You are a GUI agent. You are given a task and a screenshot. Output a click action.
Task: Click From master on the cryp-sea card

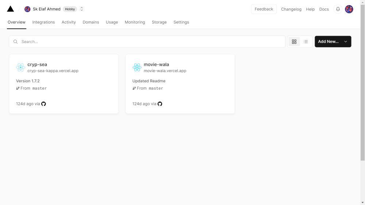click(34, 88)
